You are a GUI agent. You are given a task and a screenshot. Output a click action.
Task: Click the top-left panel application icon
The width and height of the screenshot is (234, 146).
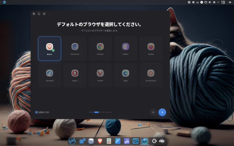(4, 2)
